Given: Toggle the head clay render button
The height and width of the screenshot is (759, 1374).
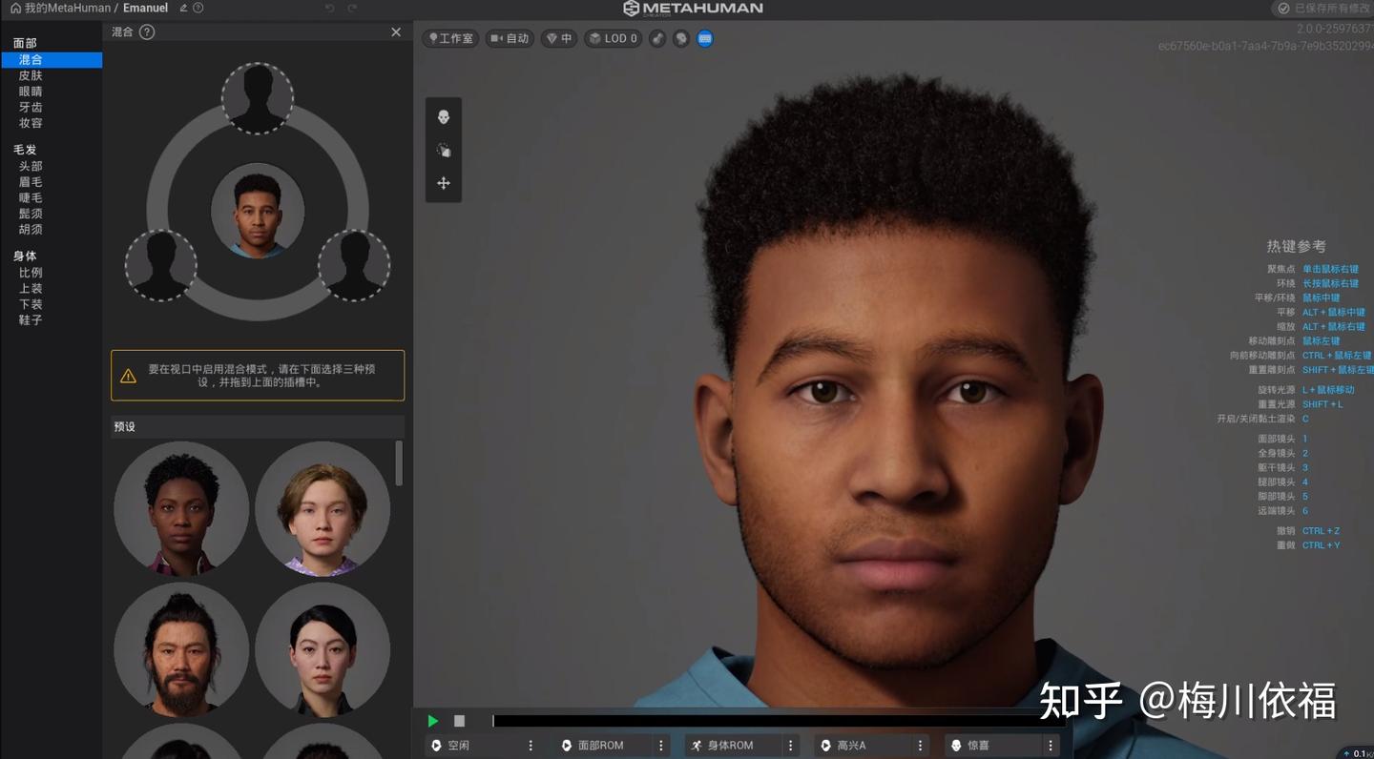Looking at the screenshot, I should 680,39.
